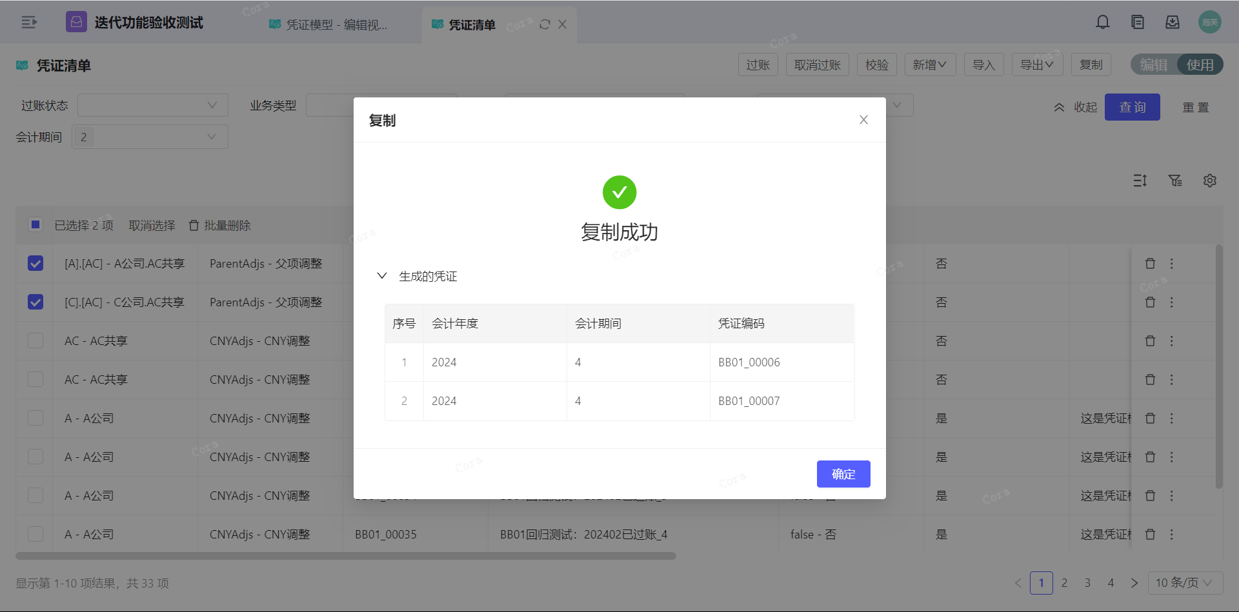Click the filter icon above the table
The height and width of the screenshot is (612, 1239).
point(1175,181)
